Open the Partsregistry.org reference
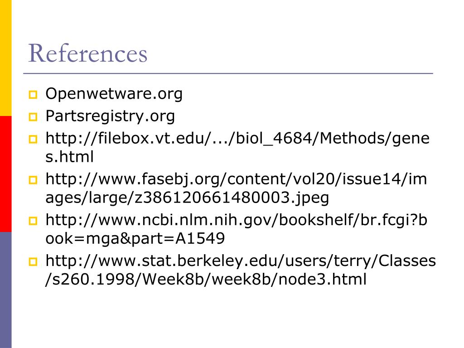This screenshot has width=464, height=348. [x=110, y=116]
